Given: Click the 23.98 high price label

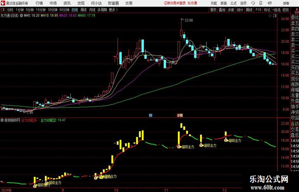Looking at the screenshot, I should pos(189,20).
